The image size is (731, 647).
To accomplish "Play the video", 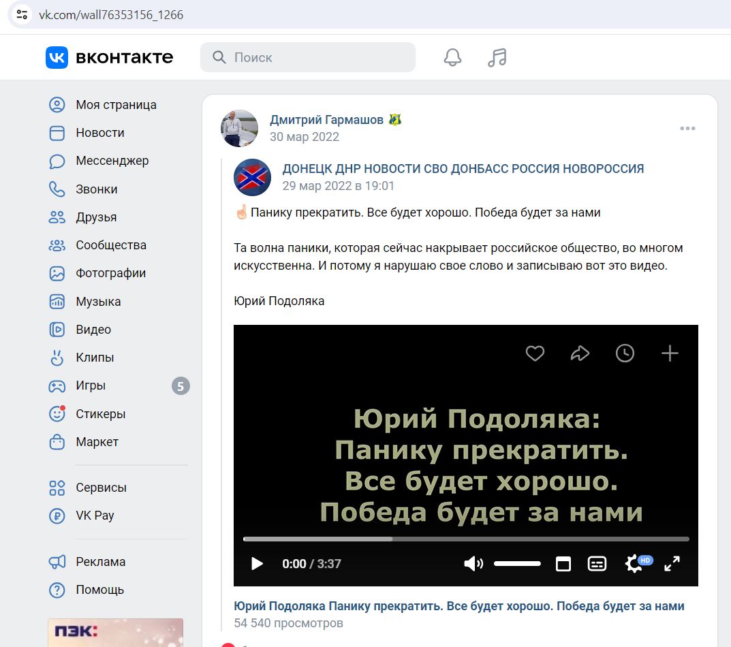I will point(257,563).
